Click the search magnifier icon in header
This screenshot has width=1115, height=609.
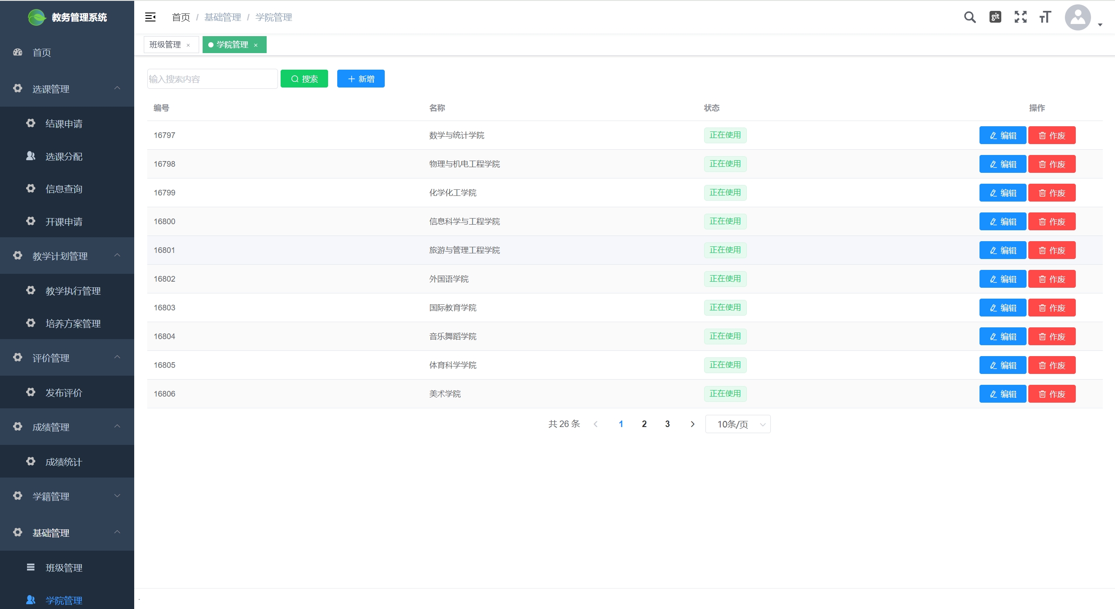click(x=969, y=17)
